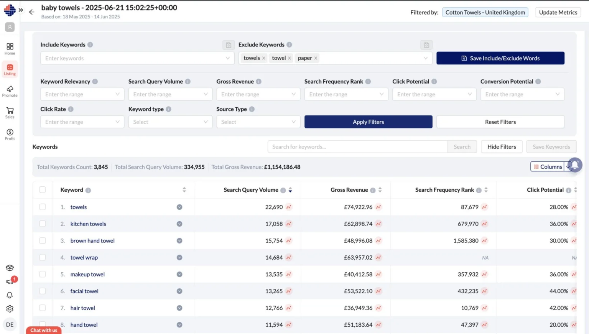Select the checkbox for 'kitchen towels' row
Viewport: 589px width, 334px height.
point(43,224)
